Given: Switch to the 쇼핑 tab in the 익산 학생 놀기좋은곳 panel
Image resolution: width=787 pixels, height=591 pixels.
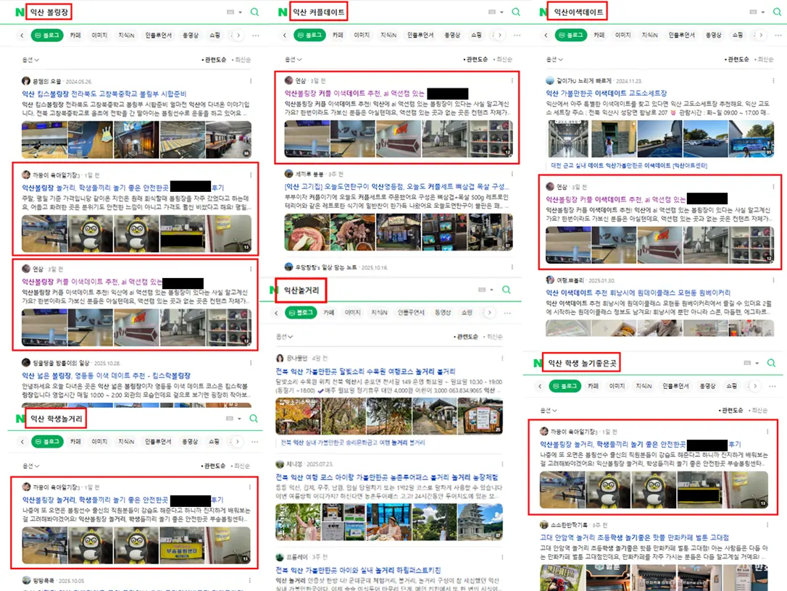Looking at the screenshot, I should tap(731, 386).
